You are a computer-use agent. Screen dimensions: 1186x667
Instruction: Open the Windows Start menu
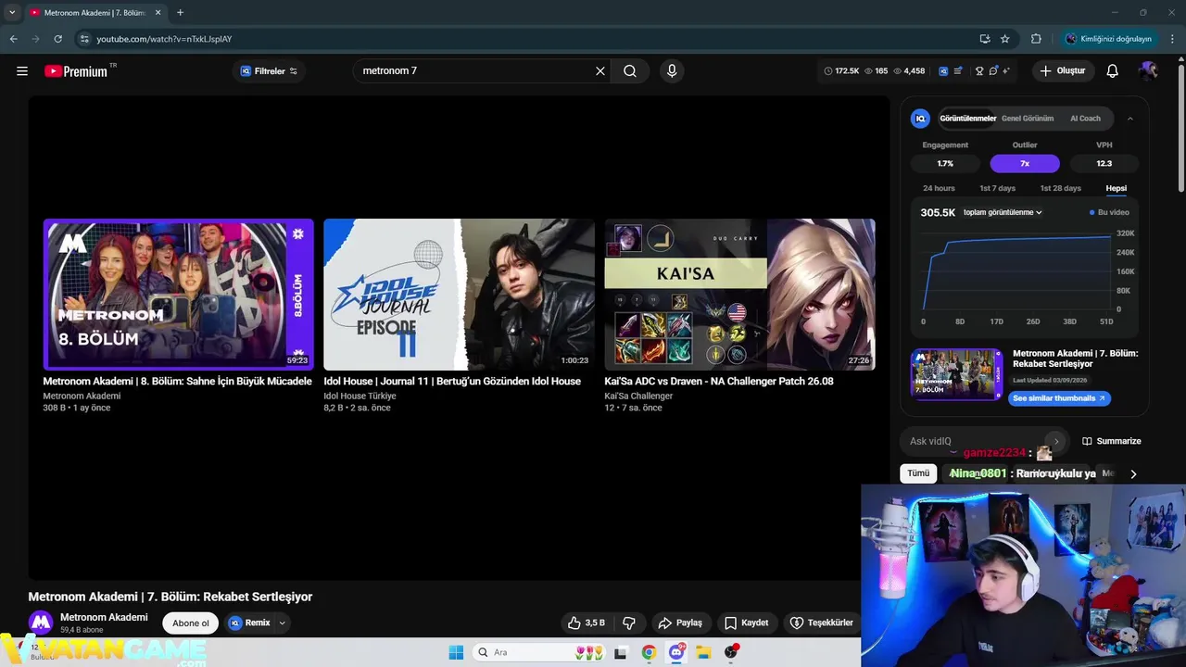(456, 652)
